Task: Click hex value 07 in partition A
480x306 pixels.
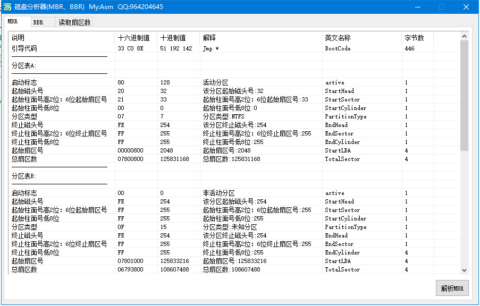Action: tap(121, 116)
